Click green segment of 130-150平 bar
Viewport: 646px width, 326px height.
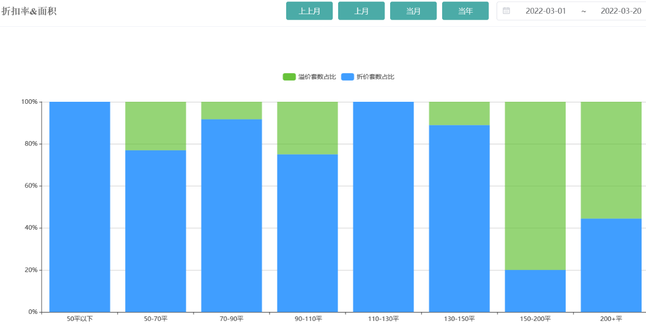pos(459,113)
